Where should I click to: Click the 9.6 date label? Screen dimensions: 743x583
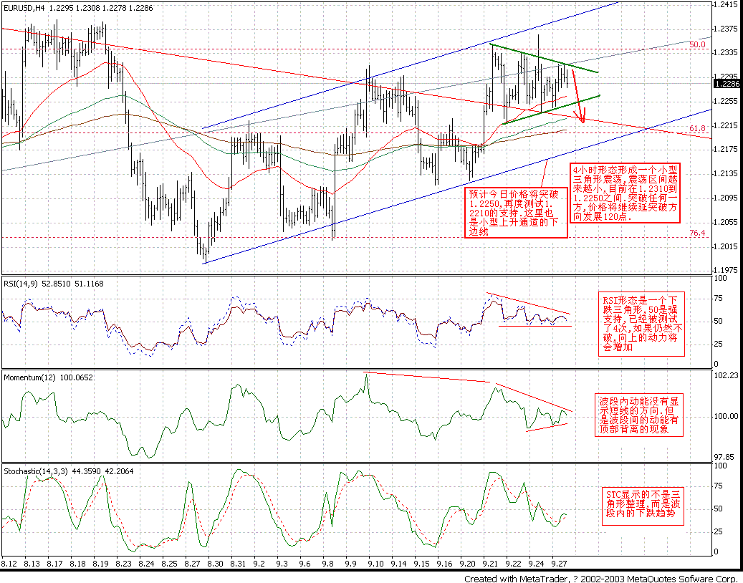tap(305, 563)
